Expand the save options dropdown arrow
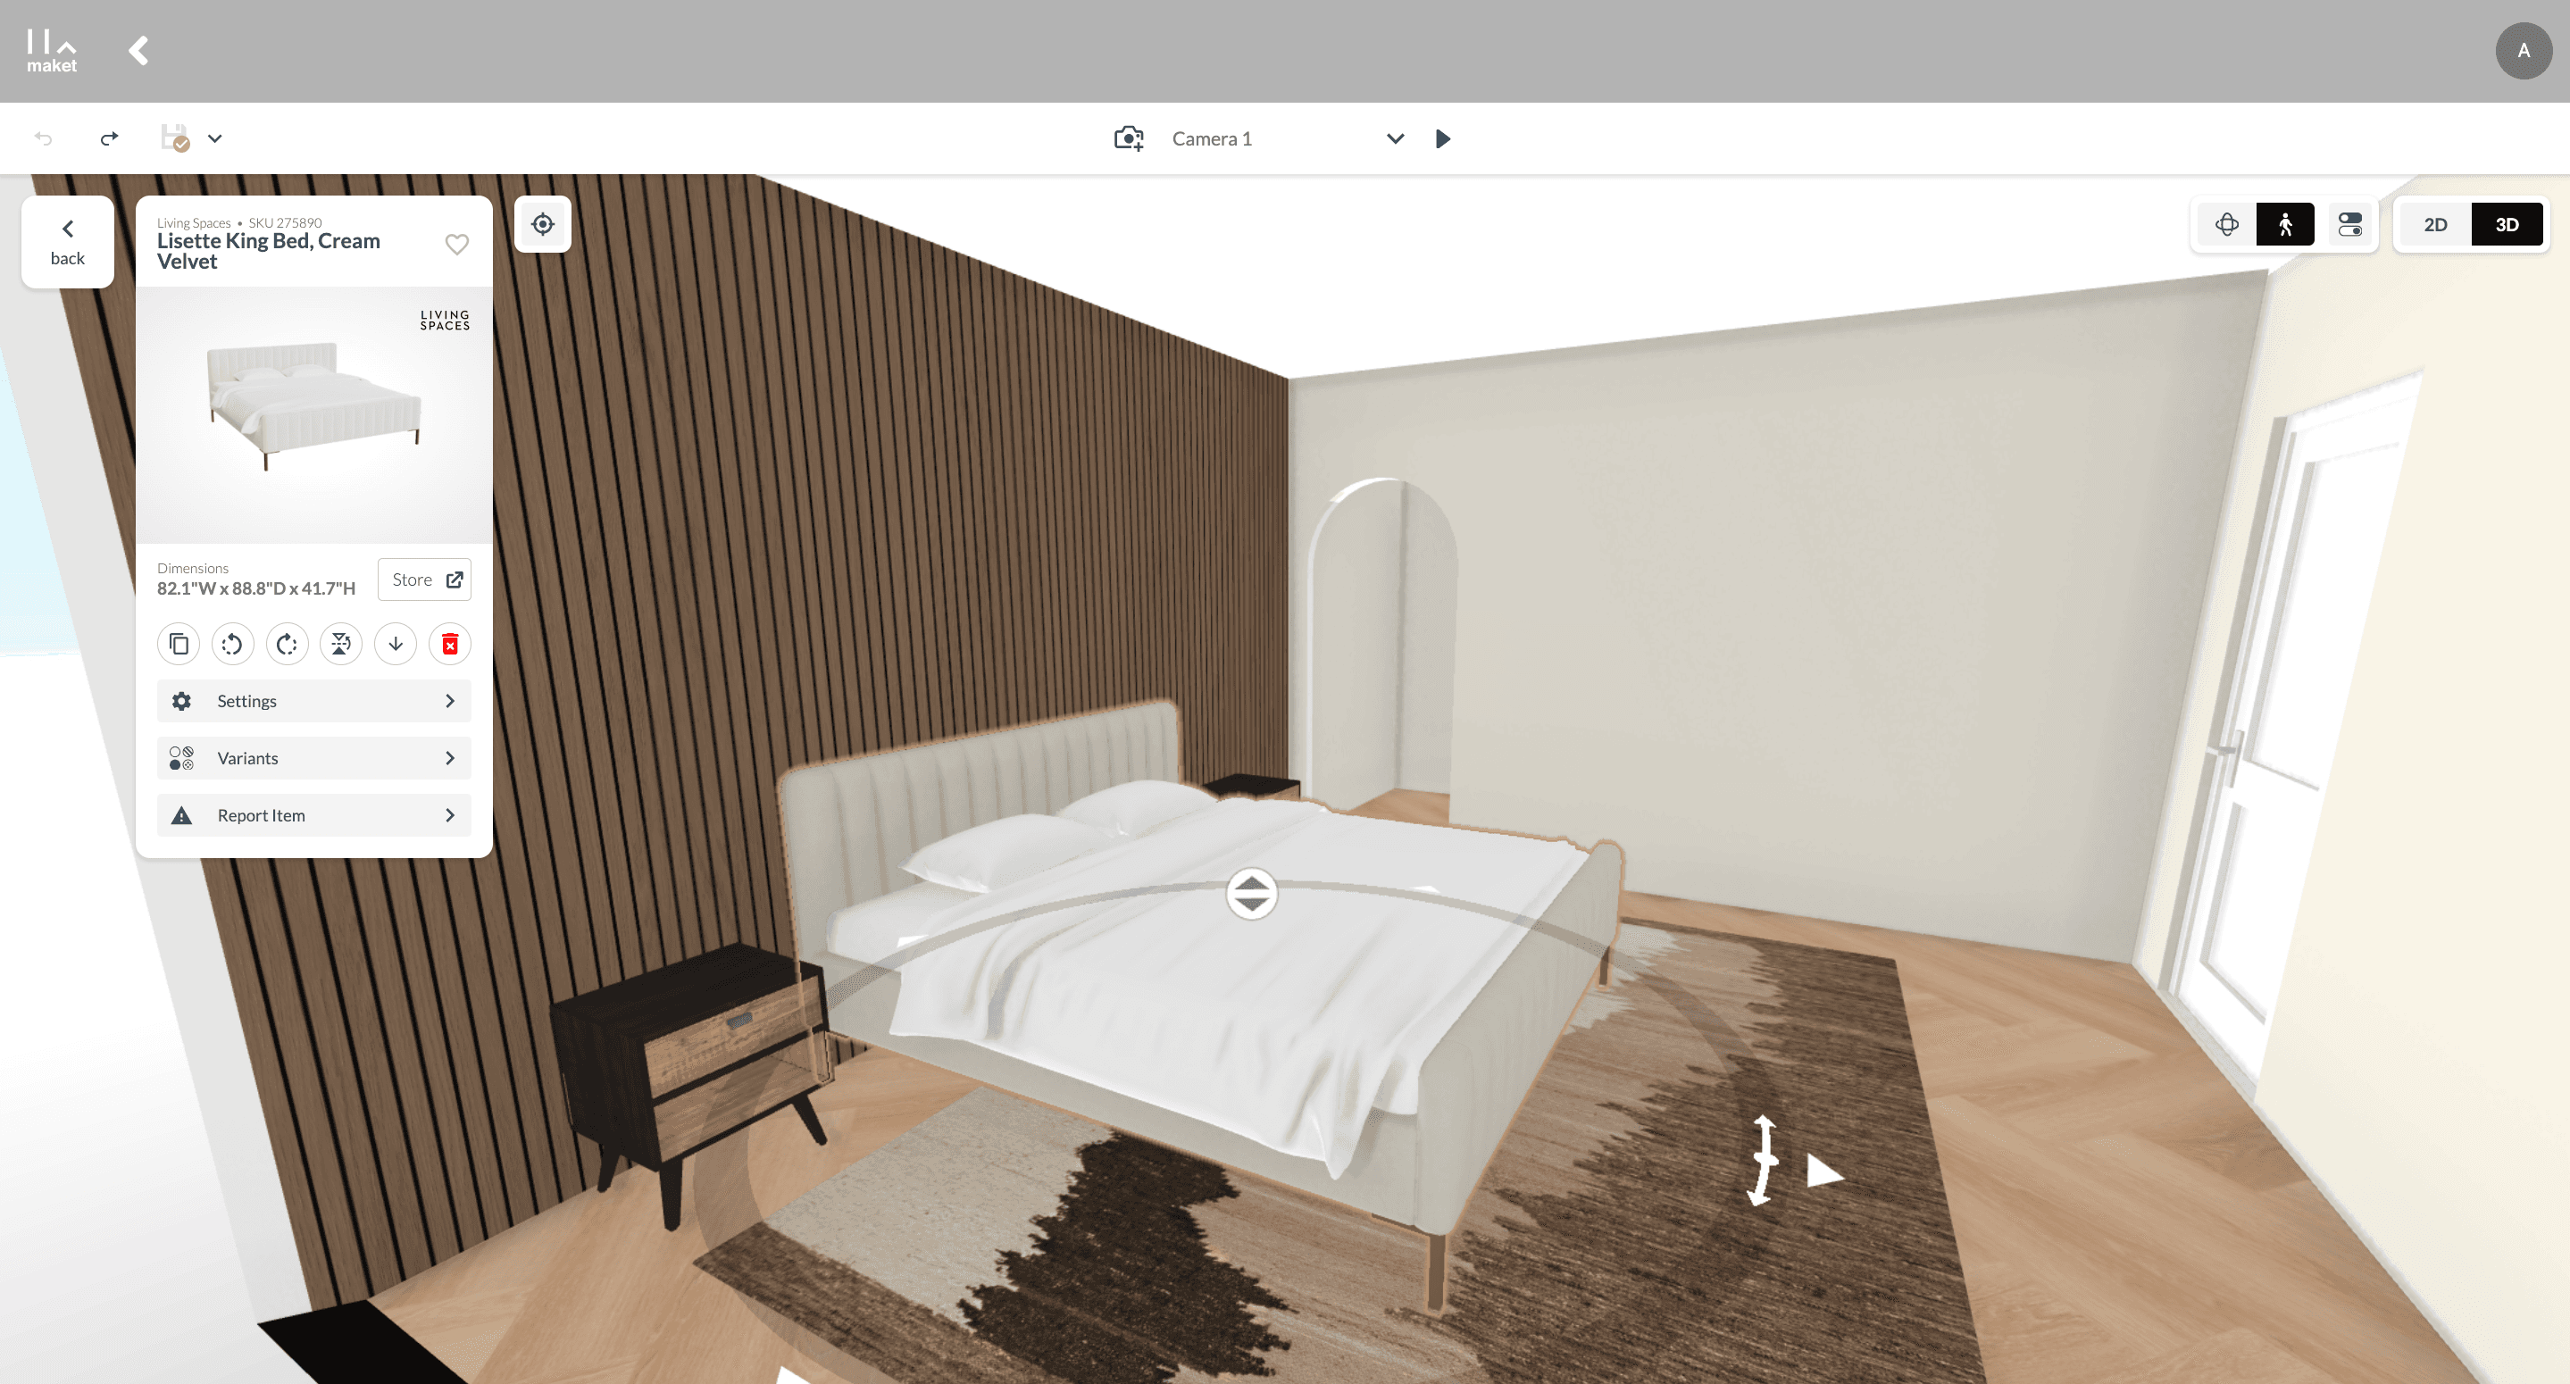This screenshot has height=1384, width=2570. tap(214, 138)
